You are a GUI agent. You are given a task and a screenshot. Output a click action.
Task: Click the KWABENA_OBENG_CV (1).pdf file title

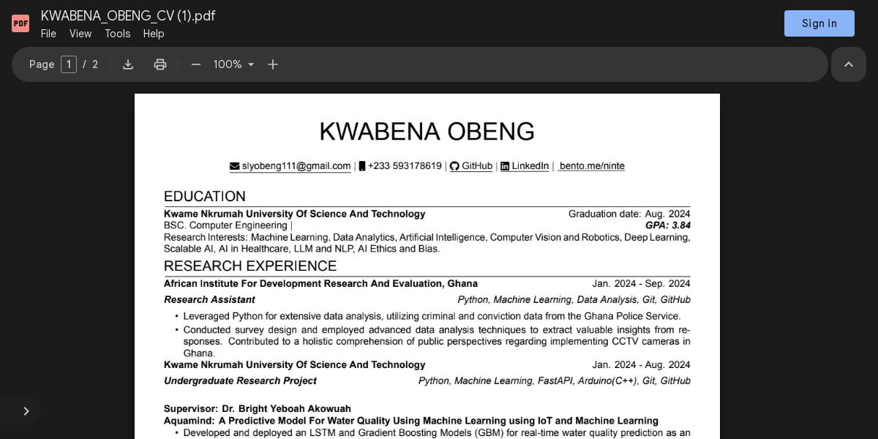[x=128, y=15]
